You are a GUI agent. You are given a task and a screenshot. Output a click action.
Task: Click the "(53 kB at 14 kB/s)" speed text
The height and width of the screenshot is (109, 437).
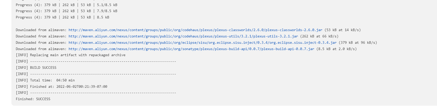(343, 30)
